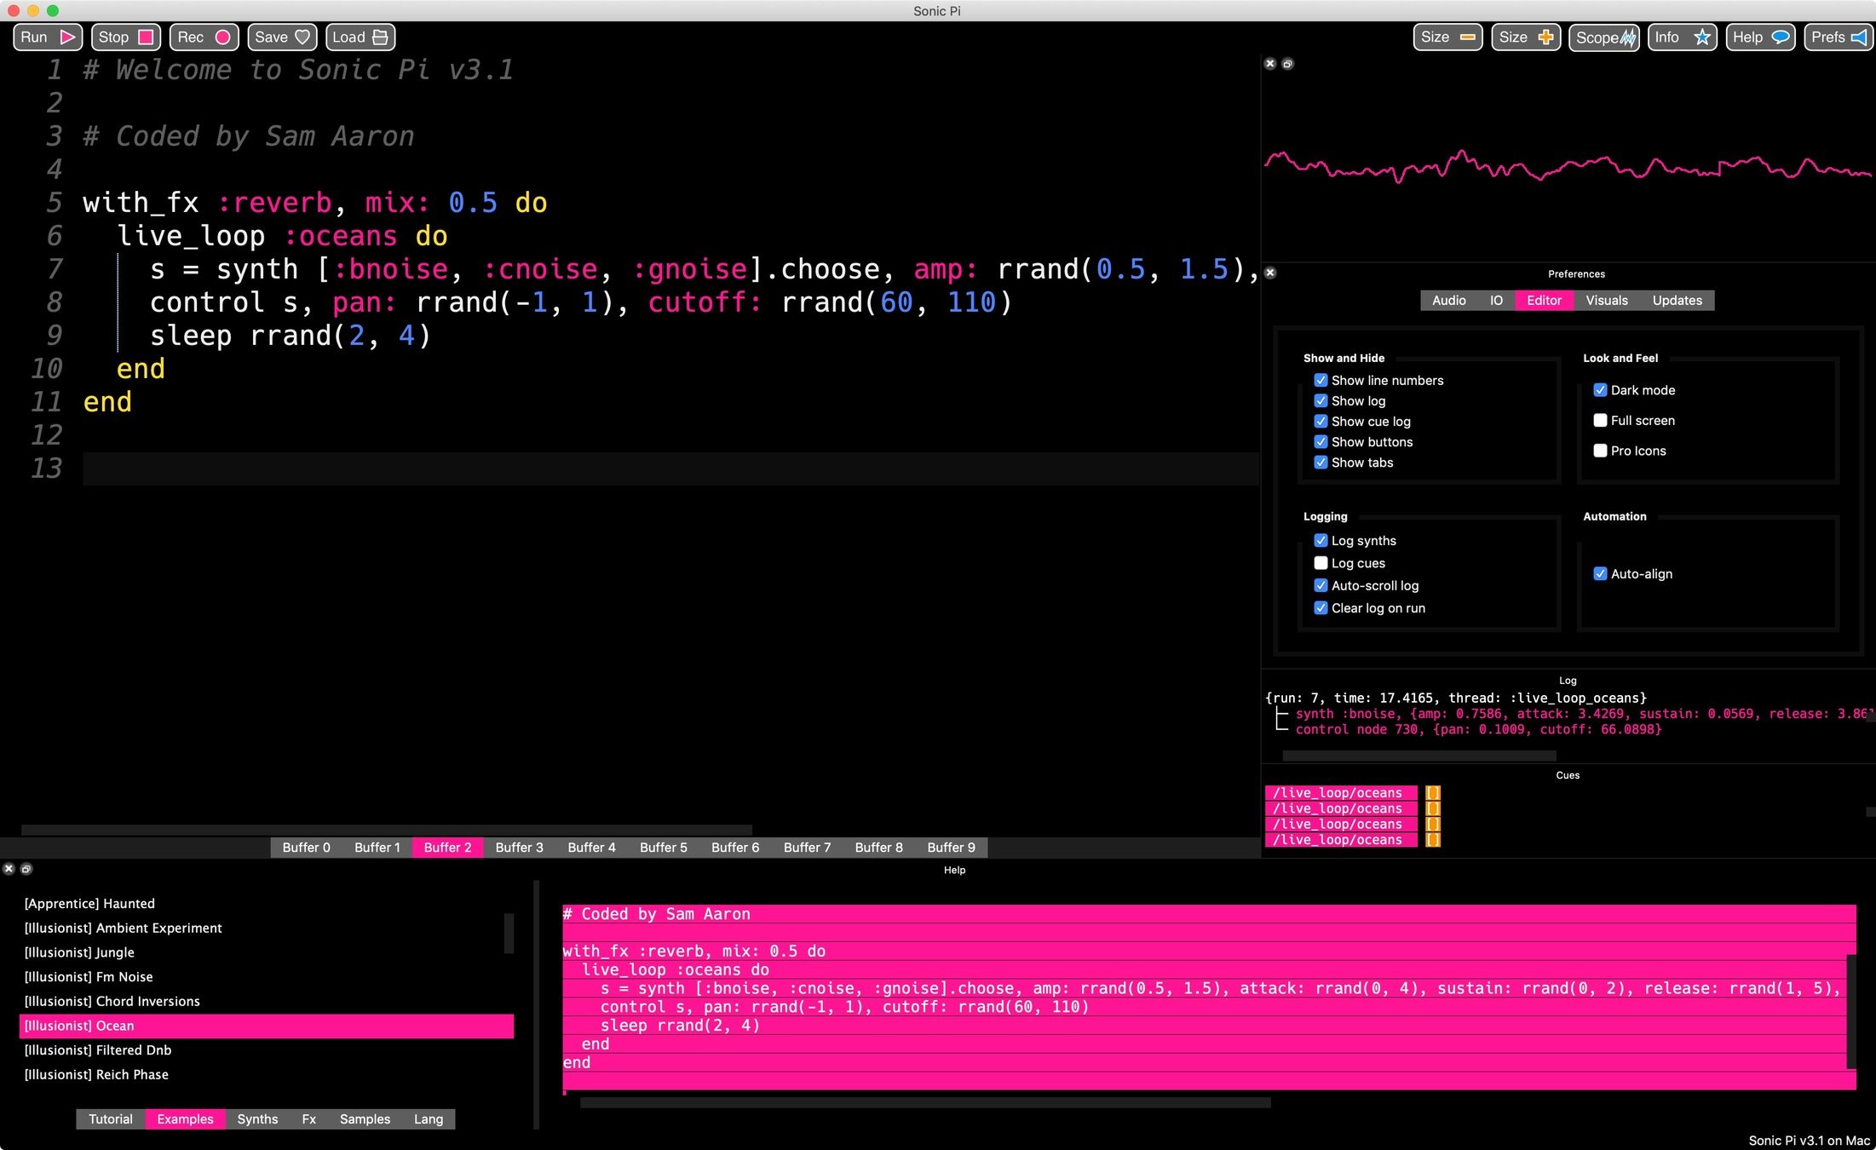
Task: Toggle the Scope waveform view
Action: pyautogui.click(x=1604, y=37)
